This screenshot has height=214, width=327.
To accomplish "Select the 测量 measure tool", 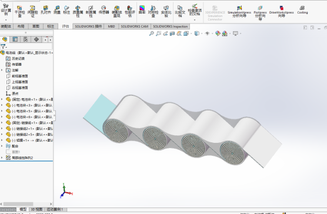I will (57, 10).
